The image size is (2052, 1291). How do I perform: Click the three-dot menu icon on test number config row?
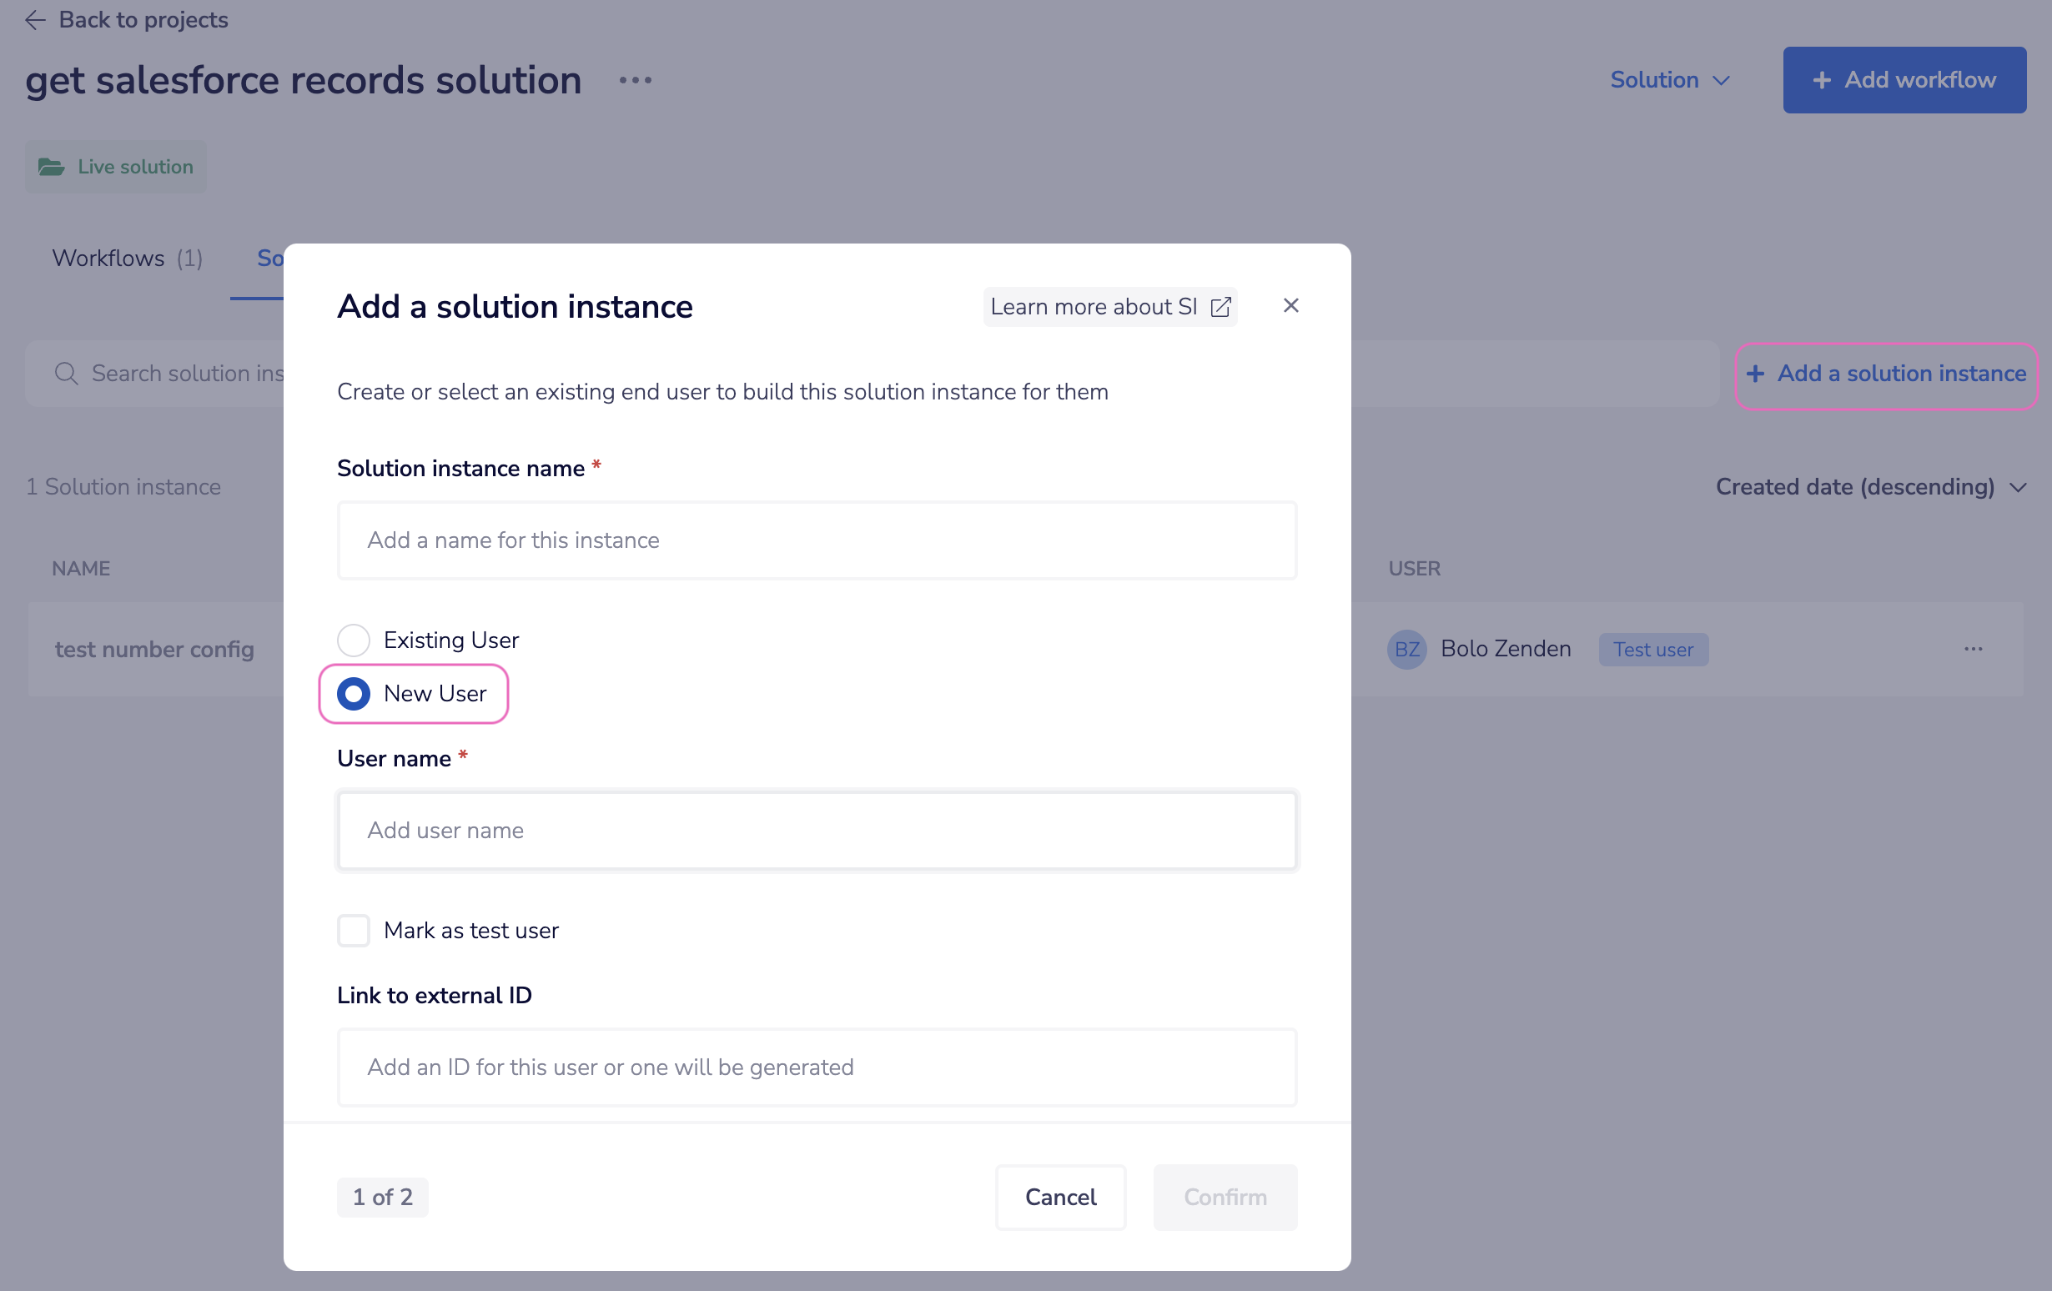click(1974, 649)
